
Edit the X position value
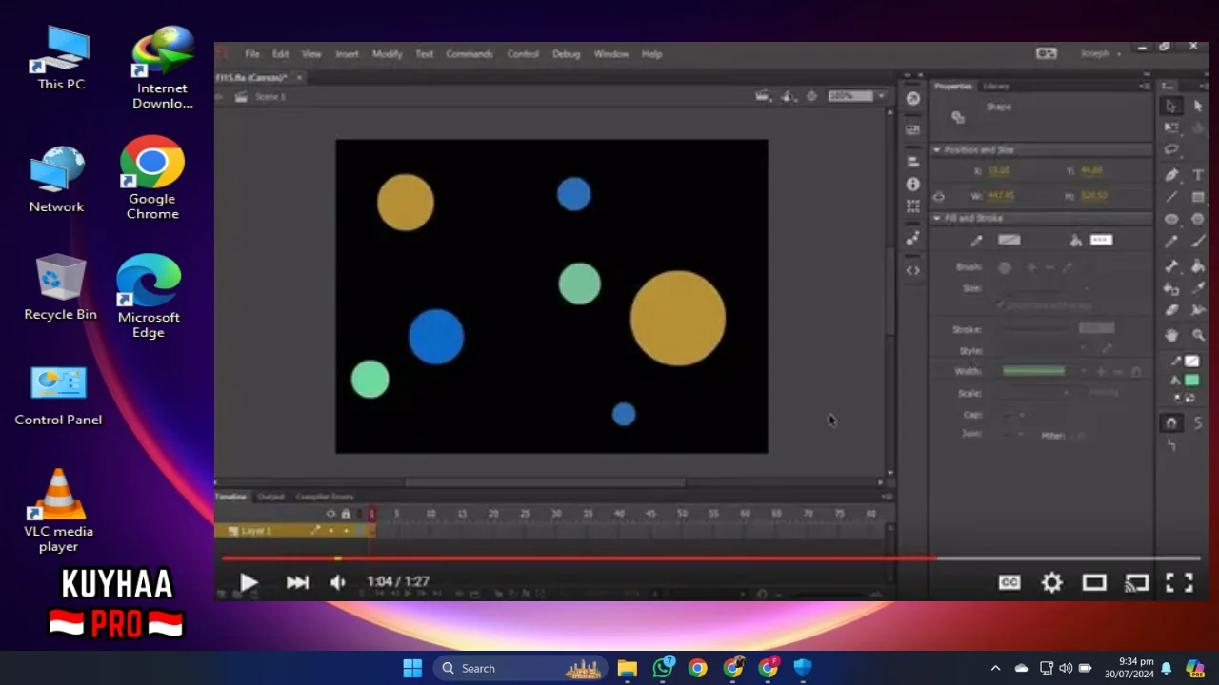(x=998, y=171)
